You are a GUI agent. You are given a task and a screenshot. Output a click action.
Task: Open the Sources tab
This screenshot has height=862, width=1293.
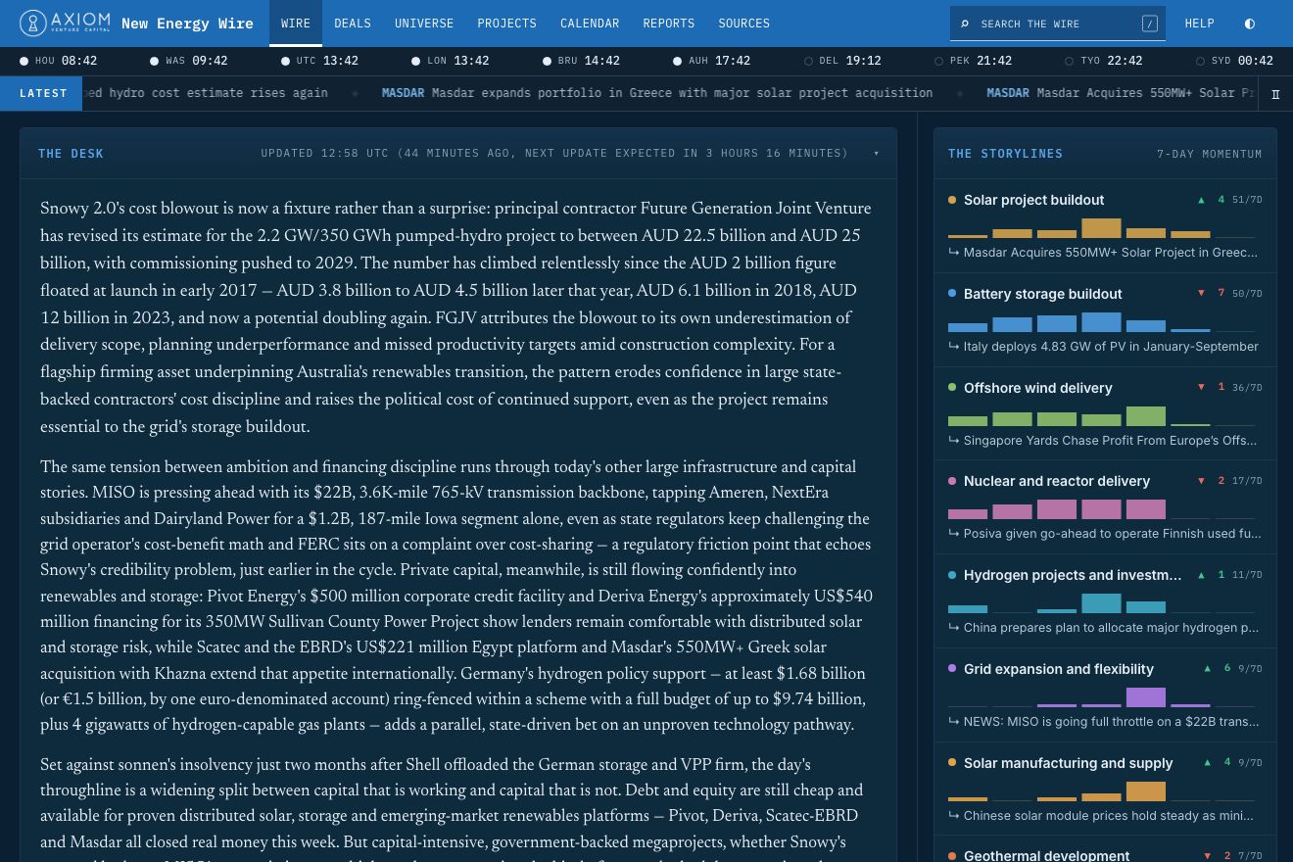coord(743,24)
